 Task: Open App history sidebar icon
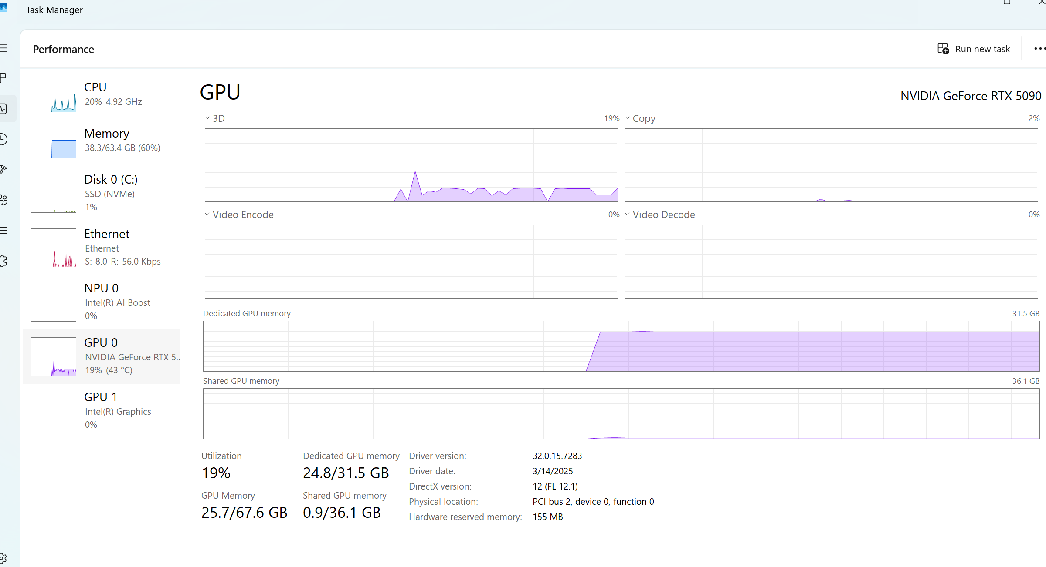click(3, 139)
